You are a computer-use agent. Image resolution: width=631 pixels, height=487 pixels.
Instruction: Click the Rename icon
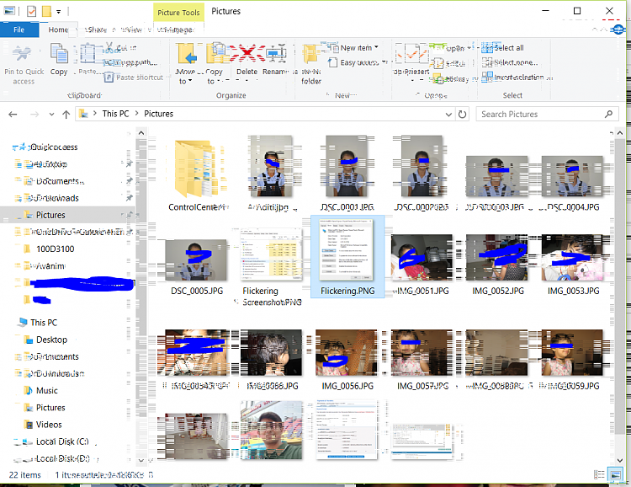click(275, 54)
